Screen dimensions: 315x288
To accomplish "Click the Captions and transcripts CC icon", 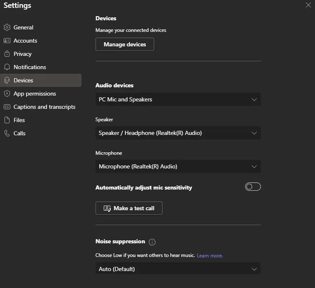I will coord(7,107).
